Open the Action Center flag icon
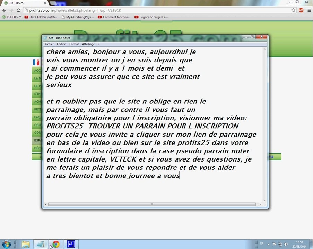This screenshot has height=249, width=313. (274, 244)
